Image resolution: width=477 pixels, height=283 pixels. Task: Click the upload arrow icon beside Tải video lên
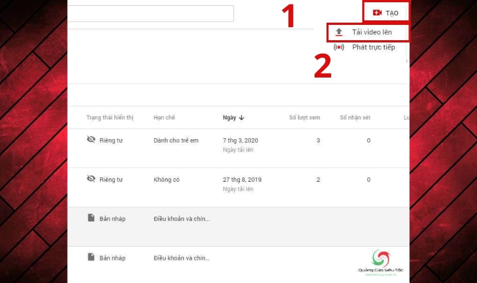(x=339, y=32)
